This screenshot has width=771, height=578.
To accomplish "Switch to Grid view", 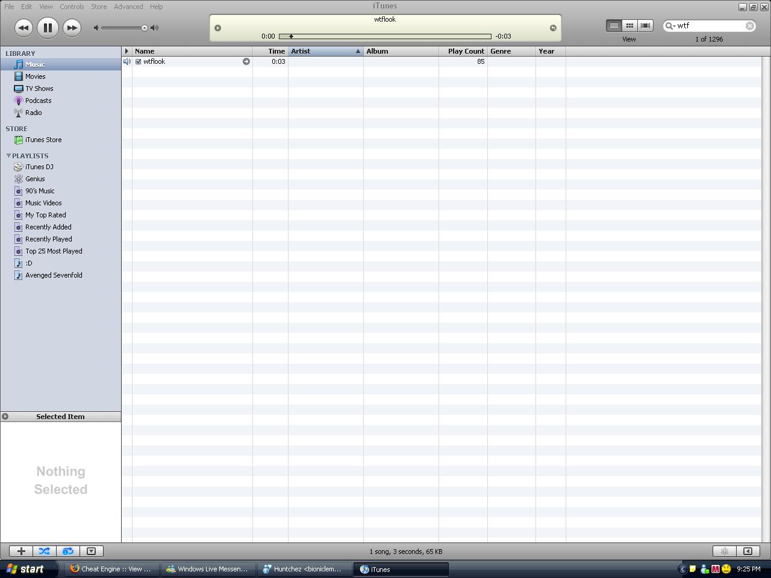I will pyautogui.click(x=629, y=25).
